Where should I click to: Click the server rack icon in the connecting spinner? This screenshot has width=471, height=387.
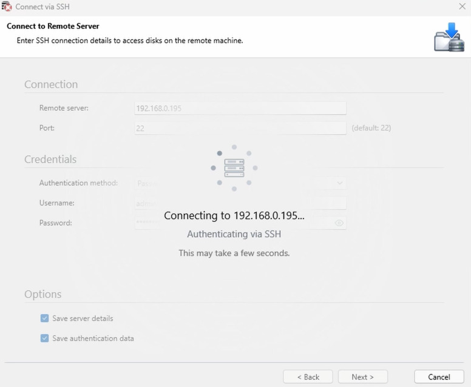(x=234, y=168)
